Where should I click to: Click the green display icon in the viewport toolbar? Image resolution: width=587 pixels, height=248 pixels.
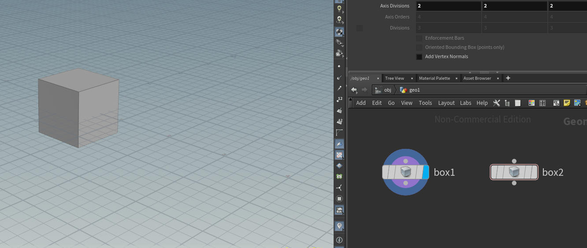click(339, 177)
